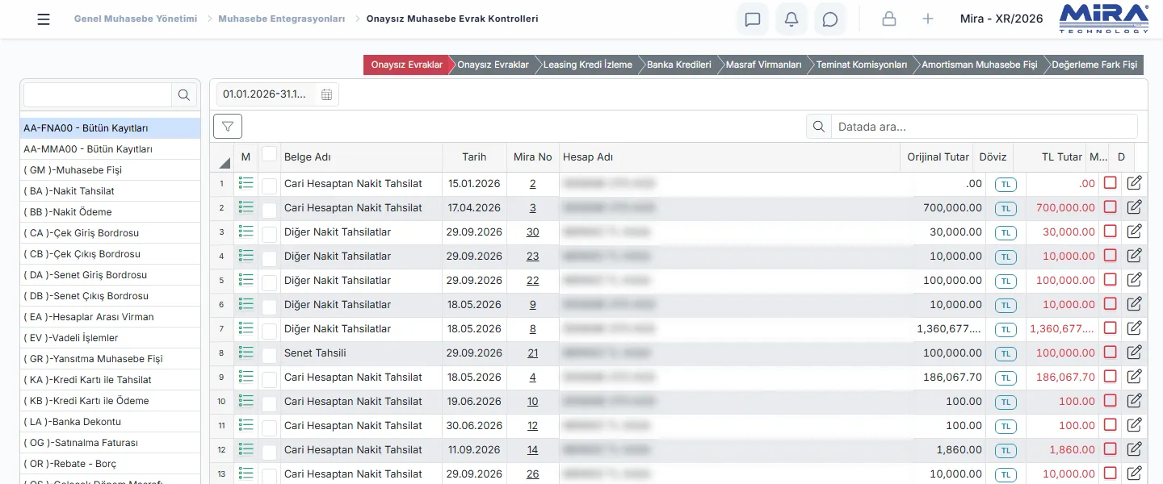Click the Datada ara search field

pyautogui.click(x=984, y=127)
